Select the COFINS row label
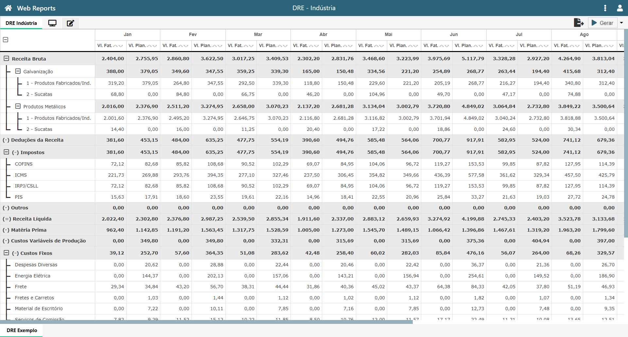Screen dimensions: 628x337 click(24, 164)
